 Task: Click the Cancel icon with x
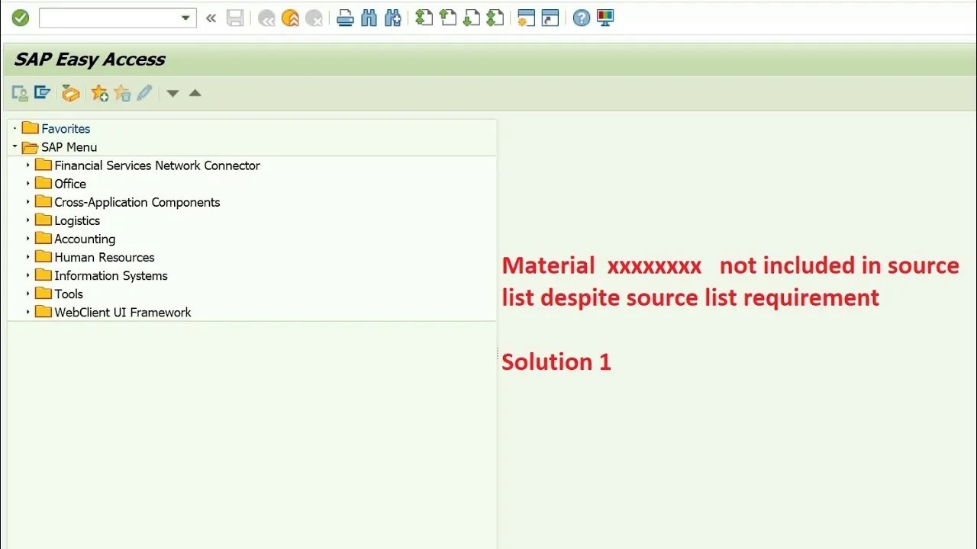click(x=314, y=18)
